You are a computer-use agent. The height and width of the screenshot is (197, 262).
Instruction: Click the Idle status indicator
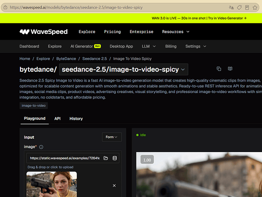pos(141,135)
